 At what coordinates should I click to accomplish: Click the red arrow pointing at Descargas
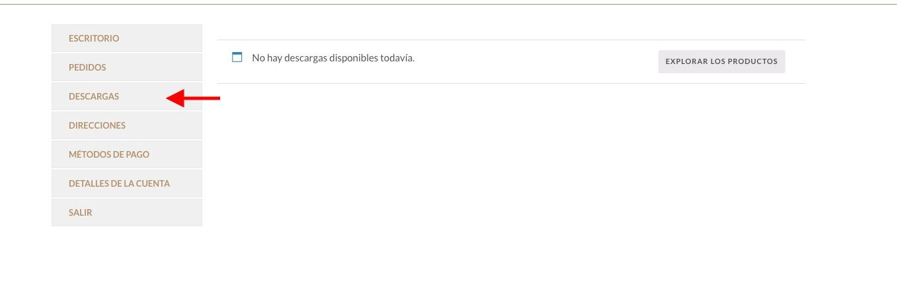tap(192, 99)
